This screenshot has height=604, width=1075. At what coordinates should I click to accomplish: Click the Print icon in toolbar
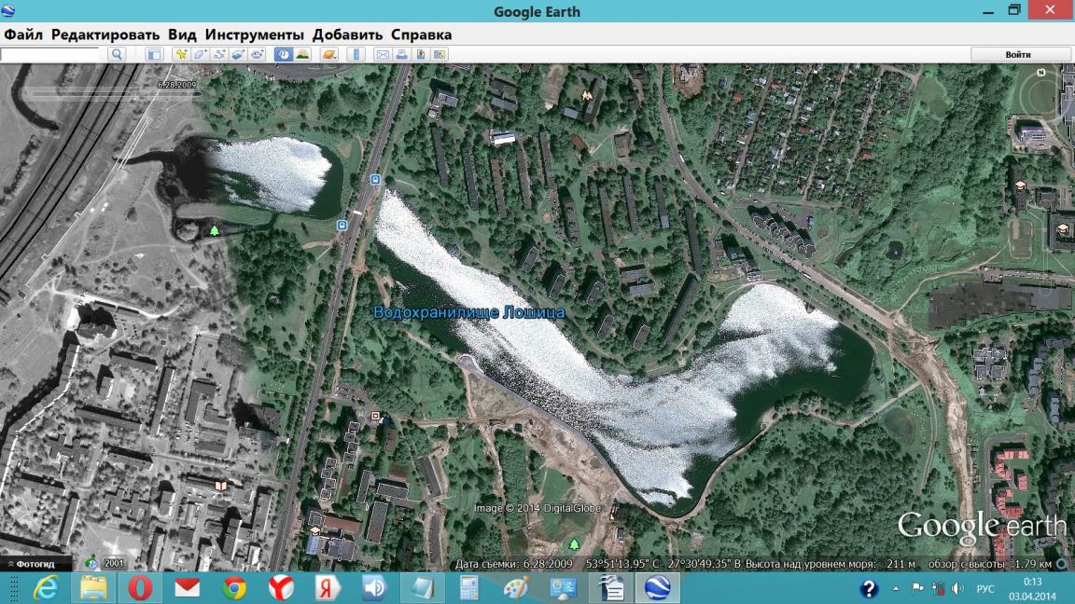[401, 55]
